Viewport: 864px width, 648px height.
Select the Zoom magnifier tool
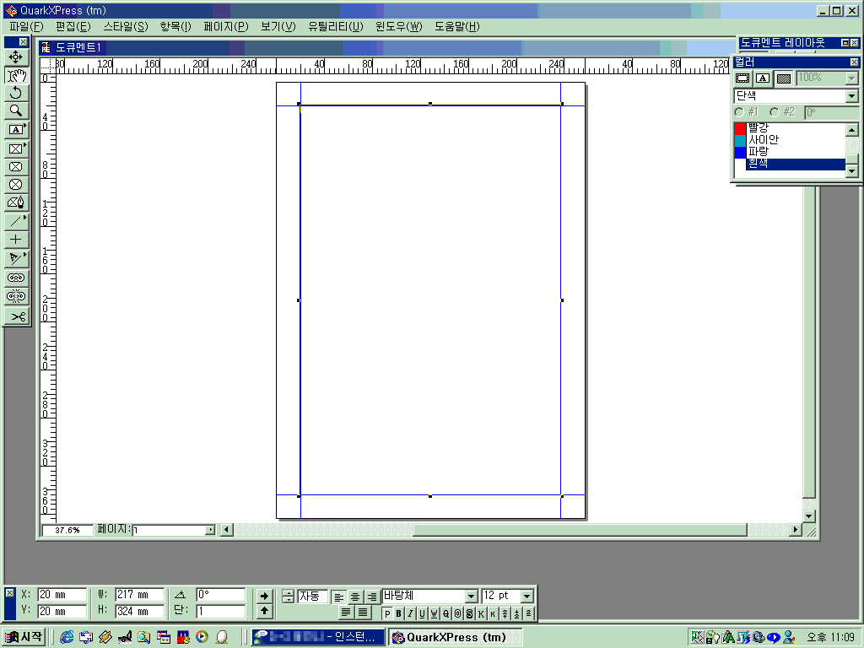click(16, 111)
